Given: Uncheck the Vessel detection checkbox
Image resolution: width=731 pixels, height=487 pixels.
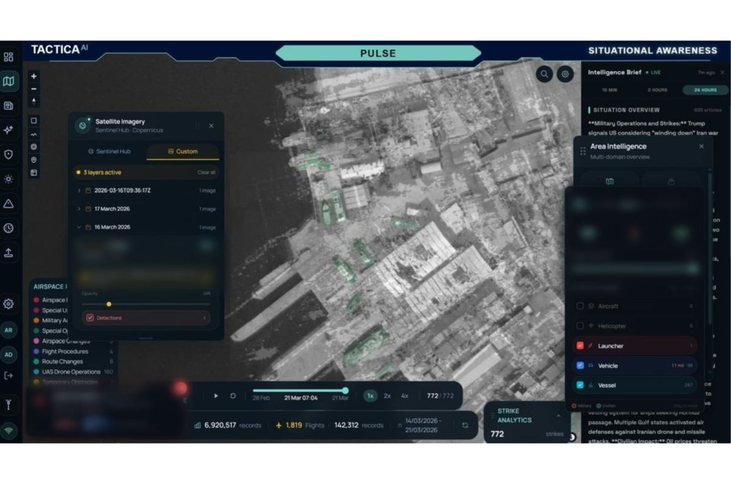Looking at the screenshot, I should click(580, 385).
